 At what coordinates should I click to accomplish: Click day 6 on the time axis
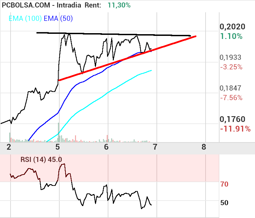coord(106,147)
